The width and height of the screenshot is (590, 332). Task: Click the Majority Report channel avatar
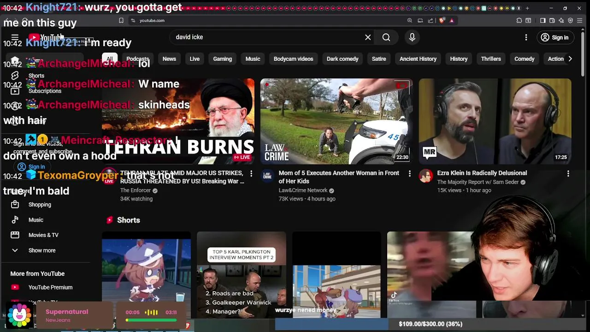[426, 175]
